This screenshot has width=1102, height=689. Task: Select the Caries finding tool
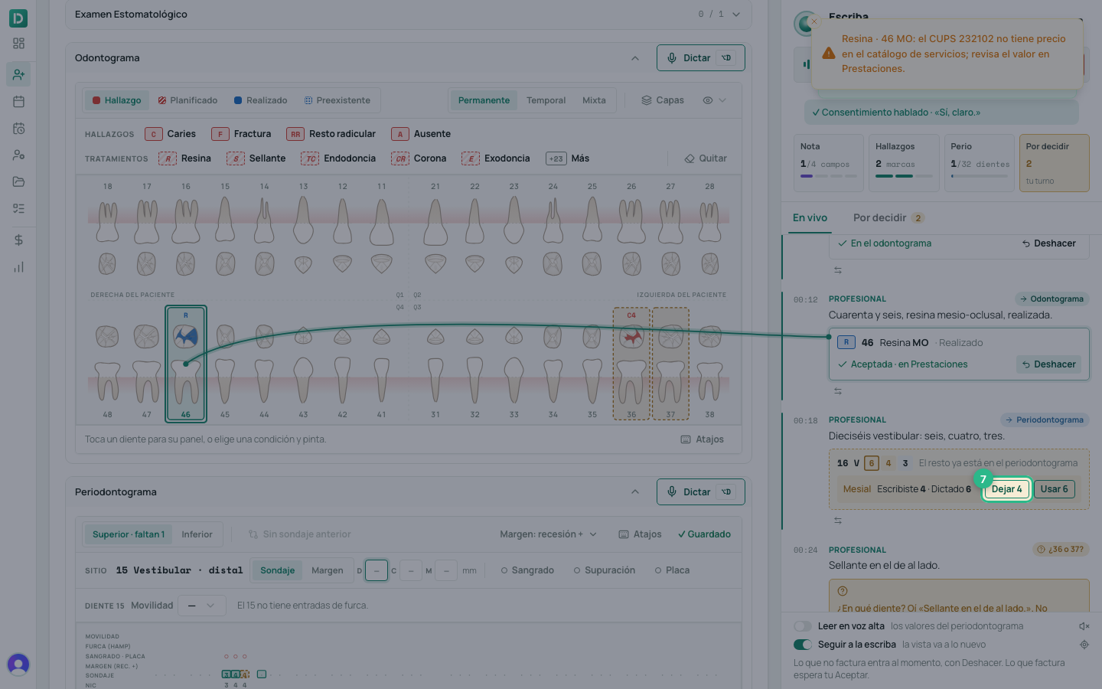click(x=170, y=134)
